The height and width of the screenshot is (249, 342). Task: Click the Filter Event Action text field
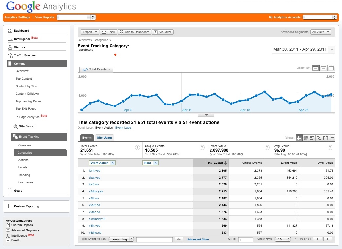pos(154,239)
